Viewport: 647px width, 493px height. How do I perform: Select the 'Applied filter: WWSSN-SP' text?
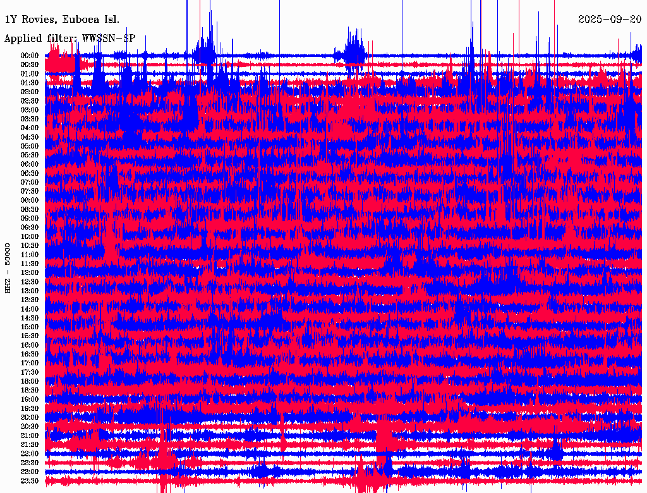point(70,38)
